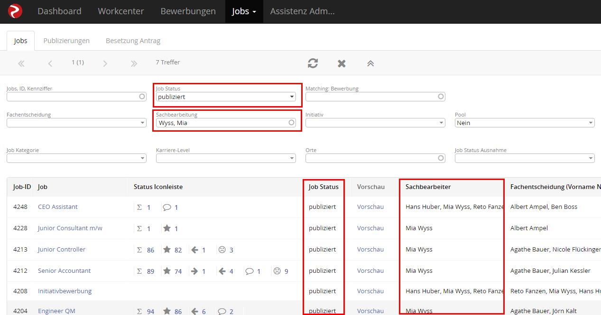The image size is (601, 315).
Task: Click count 86 in Junior Controller row
Action: tap(150, 250)
